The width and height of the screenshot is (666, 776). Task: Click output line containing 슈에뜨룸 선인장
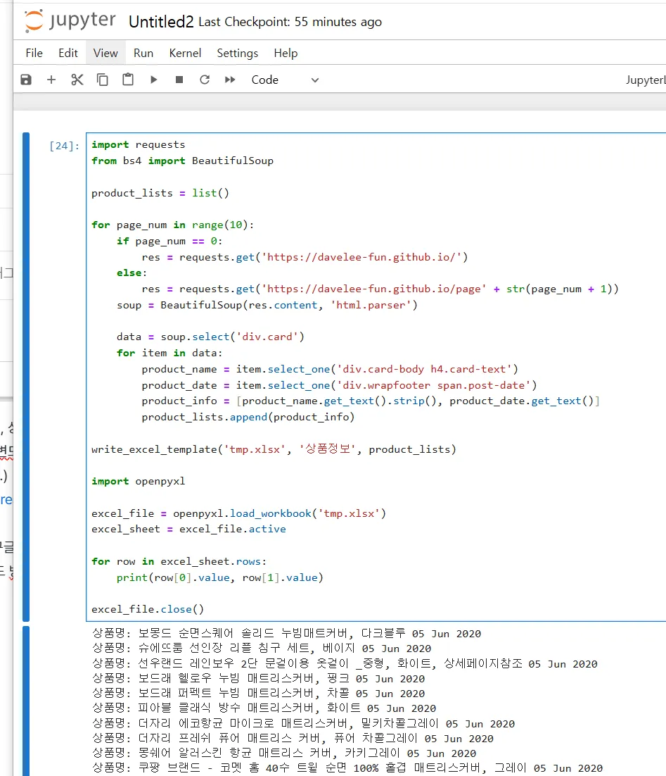[262, 649]
